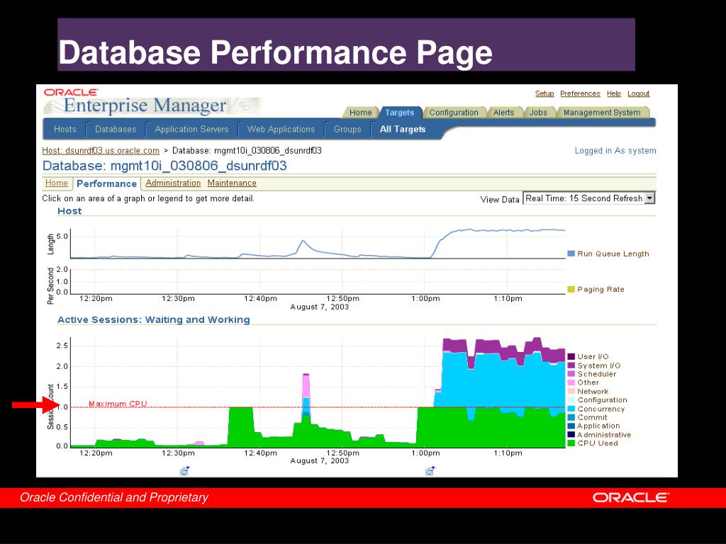Click the Logout link
This screenshot has width=726, height=544.
pos(638,93)
